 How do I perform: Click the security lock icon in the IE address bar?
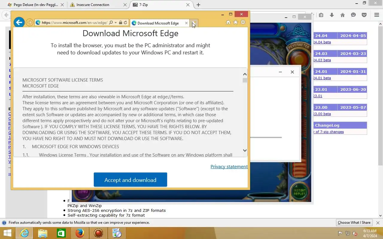pyautogui.click(x=121, y=23)
